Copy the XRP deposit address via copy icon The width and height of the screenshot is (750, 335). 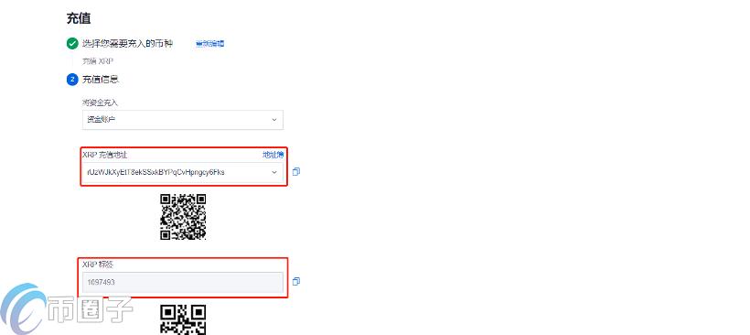coord(296,172)
